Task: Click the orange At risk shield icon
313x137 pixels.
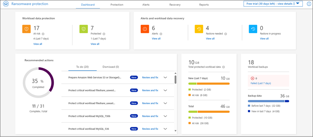Action: pos(26,29)
